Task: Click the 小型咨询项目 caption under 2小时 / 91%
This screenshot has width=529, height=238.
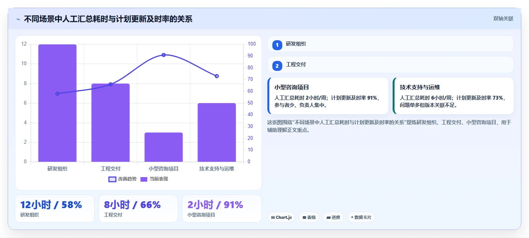Action: point(201,215)
